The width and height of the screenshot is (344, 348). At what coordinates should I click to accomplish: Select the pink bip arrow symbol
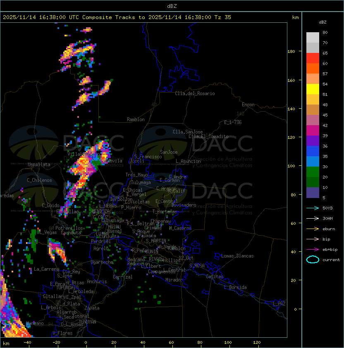(x=313, y=239)
